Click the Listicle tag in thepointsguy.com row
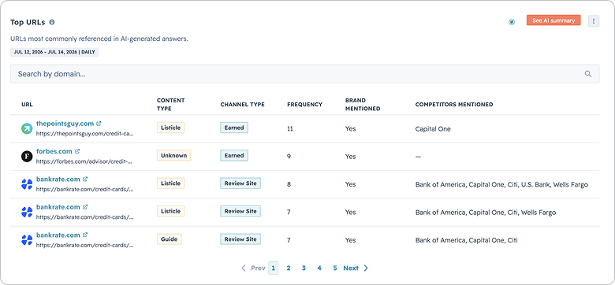Screen dimensions: 615x285 pos(170,128)
